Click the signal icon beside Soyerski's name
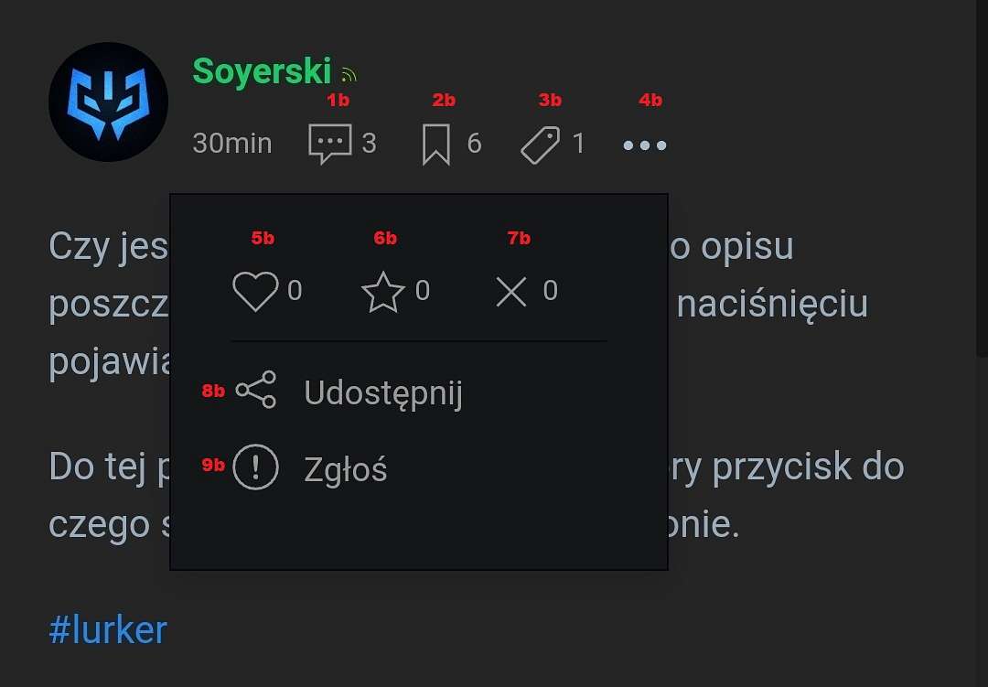The width and height of the screenshot is (988, 687). click(349, 75)
